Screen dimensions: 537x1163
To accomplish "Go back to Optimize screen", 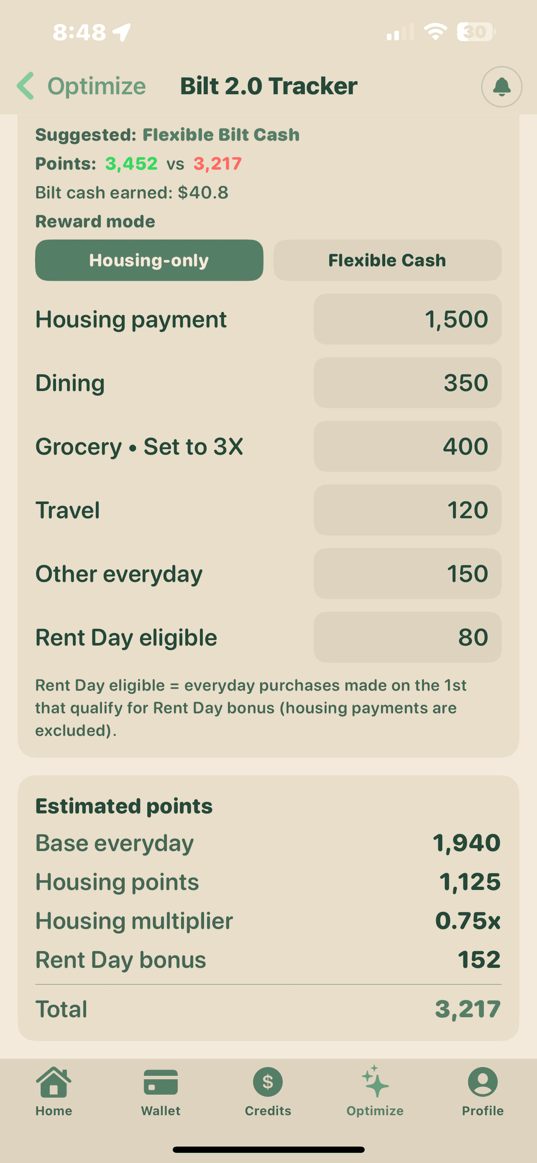I will coord(96,86).
